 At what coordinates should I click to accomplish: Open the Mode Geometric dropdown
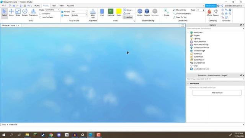click(x=52, y=10)
